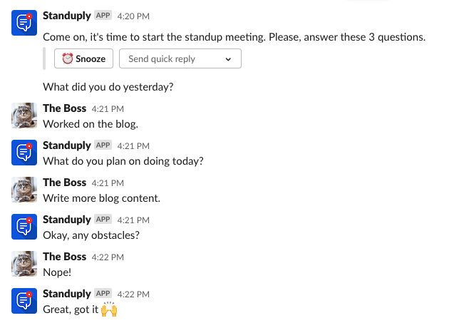Click the 4:22 PM timestamp on the final Standuply message
The image size is (464, 323).
coord(133,294)
